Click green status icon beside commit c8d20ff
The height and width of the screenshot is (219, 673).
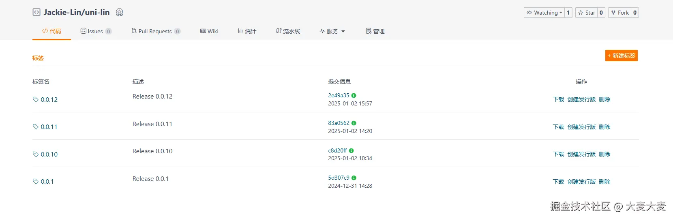click(x=352, y=151)
